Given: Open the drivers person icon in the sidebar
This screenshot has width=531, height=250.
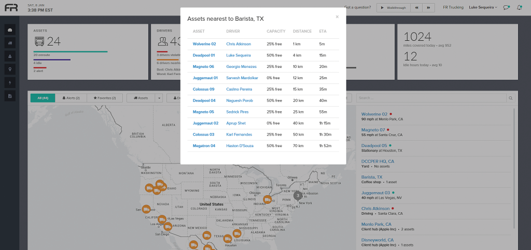Looking at the screenshot, I should 10,56.
